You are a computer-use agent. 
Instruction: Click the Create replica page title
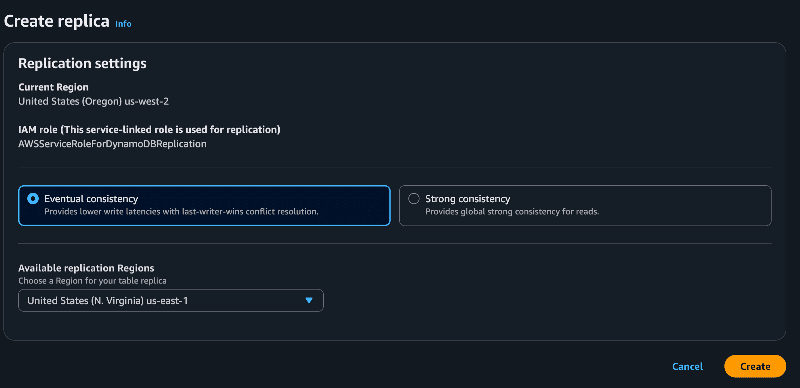tap(57, 21)
